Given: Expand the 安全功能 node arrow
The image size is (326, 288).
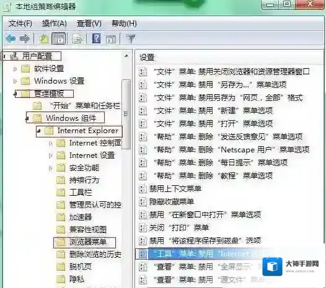Looking at the screenshot, I should pyautogui.click(x=50, y=168).
